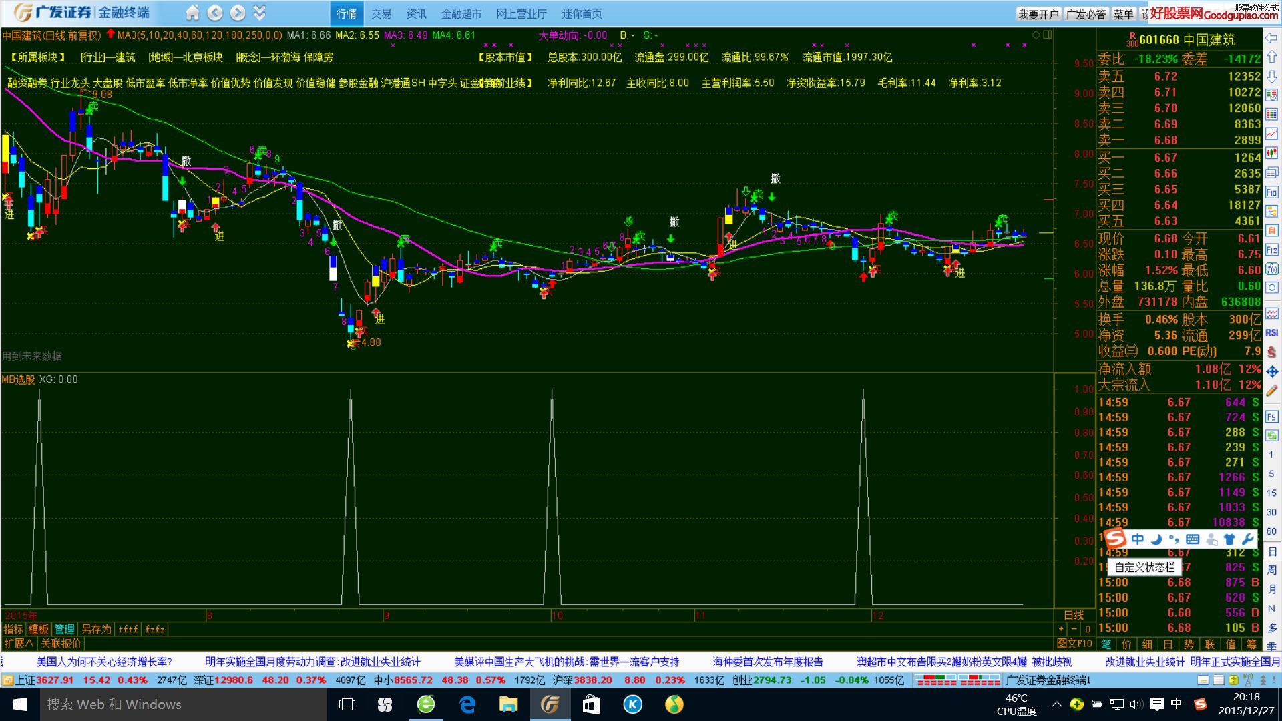1282x721 pixels.
Task: Click the F12 trade icon
Action: click(1271, 250)
